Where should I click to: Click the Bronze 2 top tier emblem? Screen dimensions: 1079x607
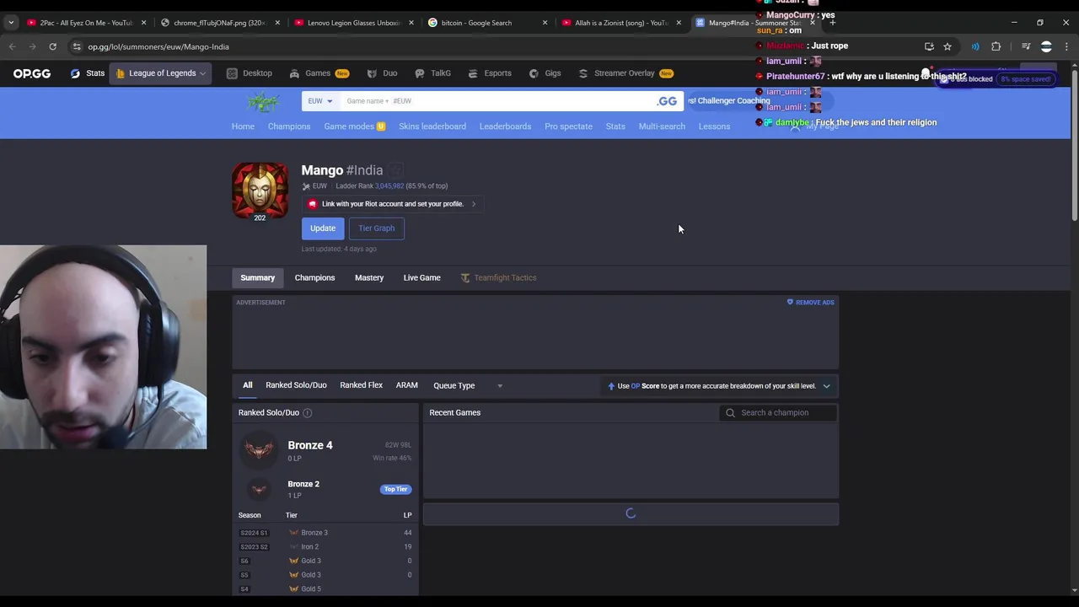click(x=259, y=489)
